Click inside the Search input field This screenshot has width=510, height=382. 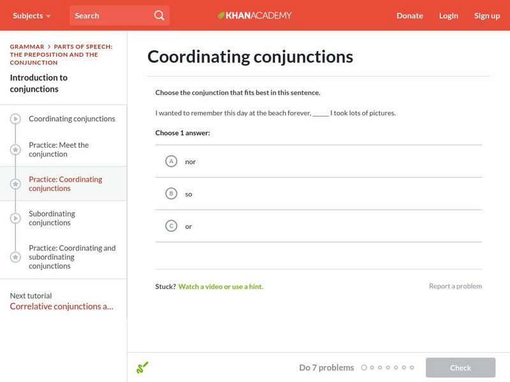pyautogui.click(x=110, y=15)
